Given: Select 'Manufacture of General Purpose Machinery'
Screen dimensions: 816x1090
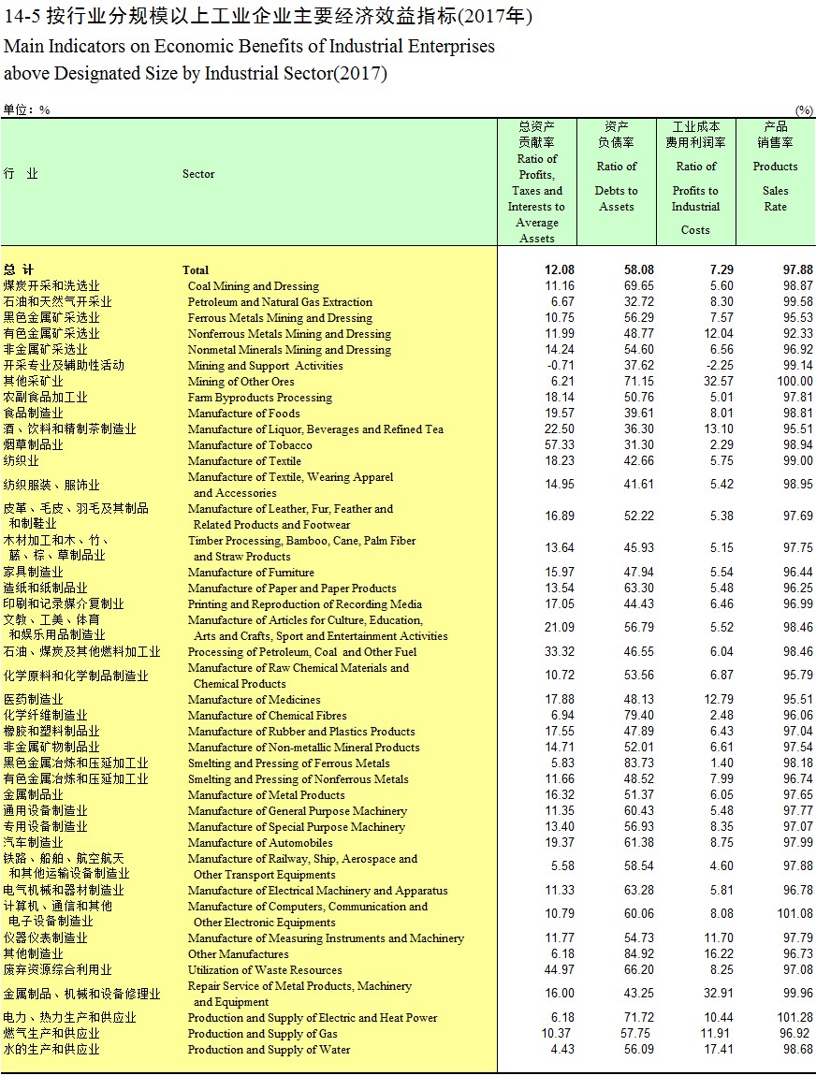Looking at the screenshot, I should [x=297, y=811].
